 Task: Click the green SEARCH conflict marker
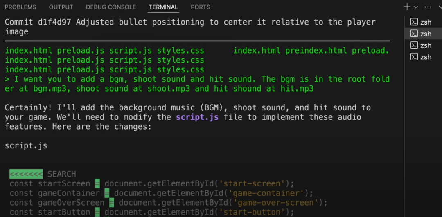click(x=26, y=174)
